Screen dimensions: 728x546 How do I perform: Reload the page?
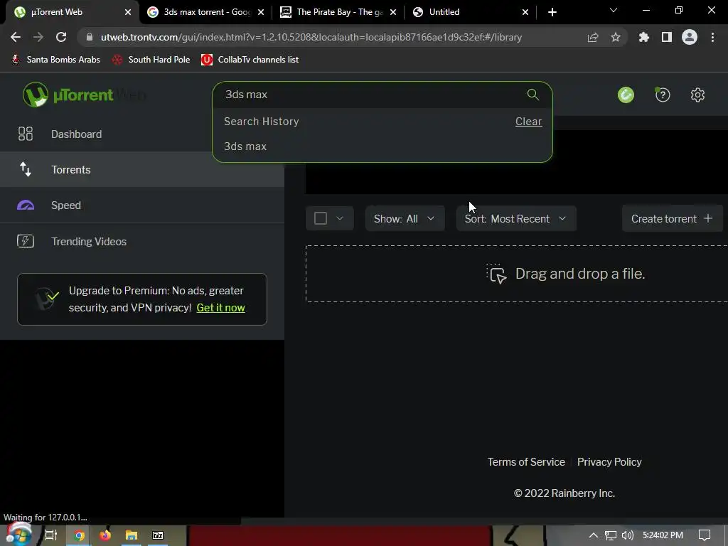pos(61,37)
